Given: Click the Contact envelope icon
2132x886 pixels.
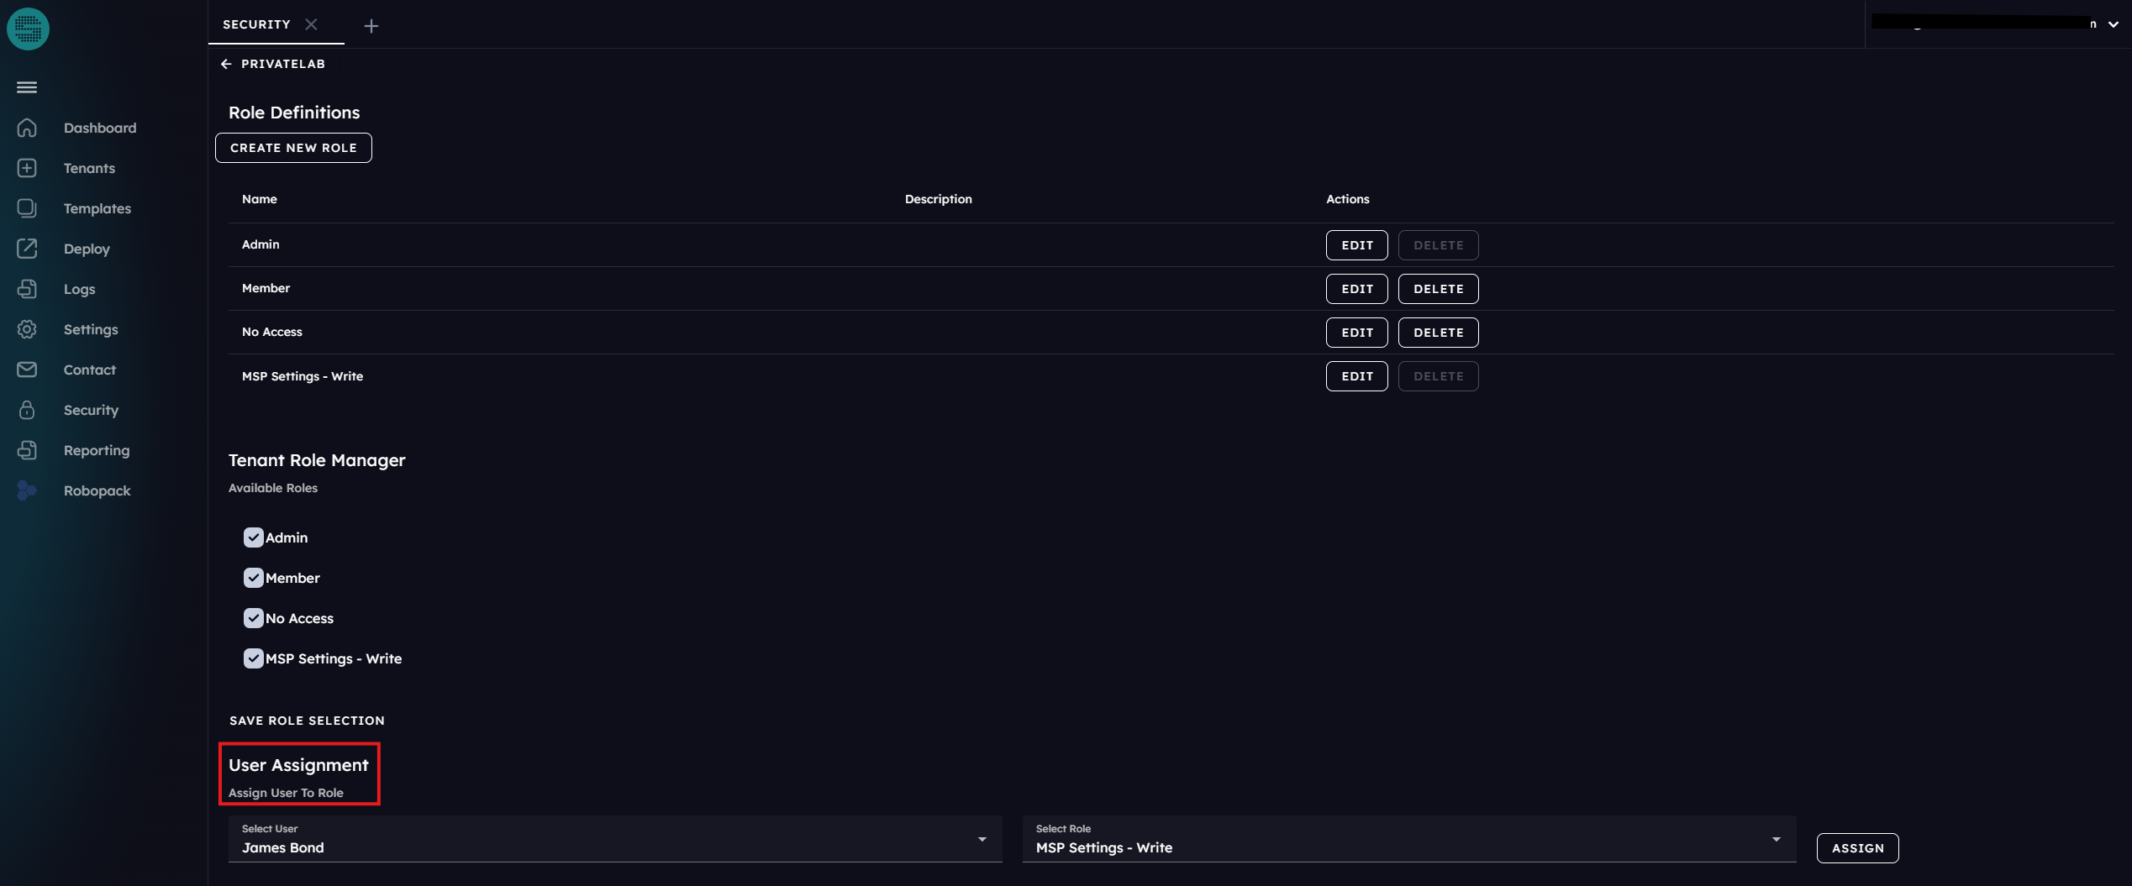Looking at the screenshot, I should [27, 370].
